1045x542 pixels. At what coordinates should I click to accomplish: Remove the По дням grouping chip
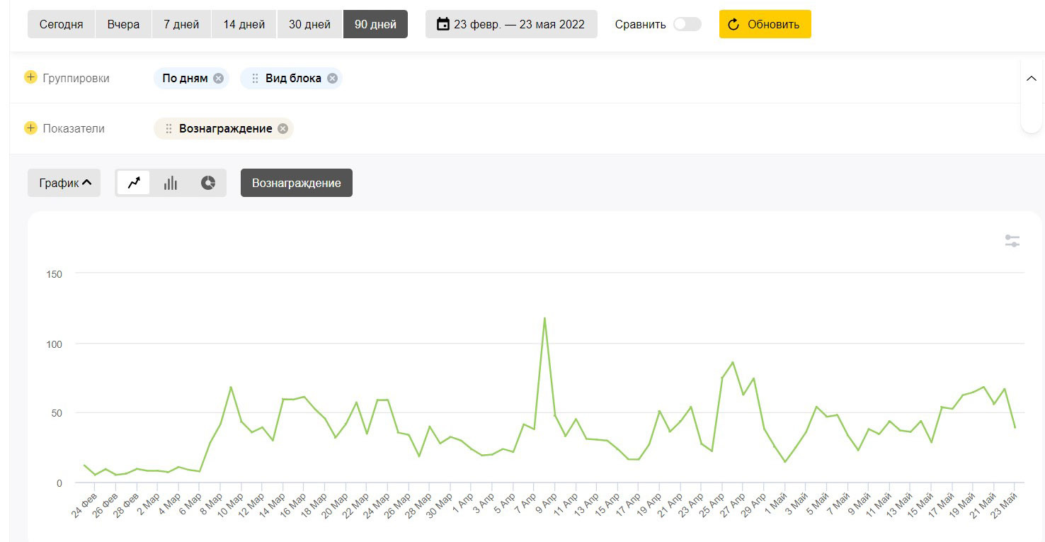click(218, 79)
